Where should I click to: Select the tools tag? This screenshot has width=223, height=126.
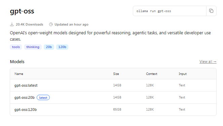[x=16, y=47]
